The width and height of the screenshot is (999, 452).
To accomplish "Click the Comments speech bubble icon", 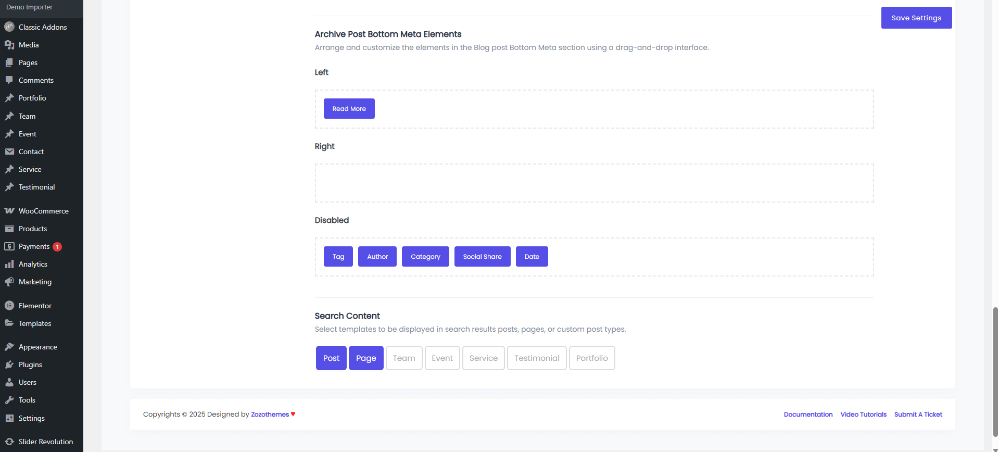I will [x=9, y=80].
